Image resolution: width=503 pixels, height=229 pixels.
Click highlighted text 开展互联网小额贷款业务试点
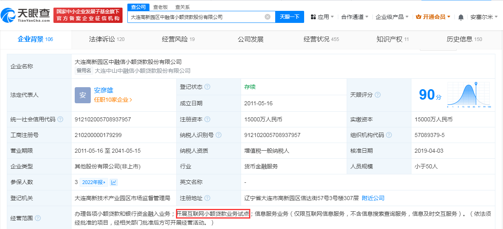tap(213, 214)
